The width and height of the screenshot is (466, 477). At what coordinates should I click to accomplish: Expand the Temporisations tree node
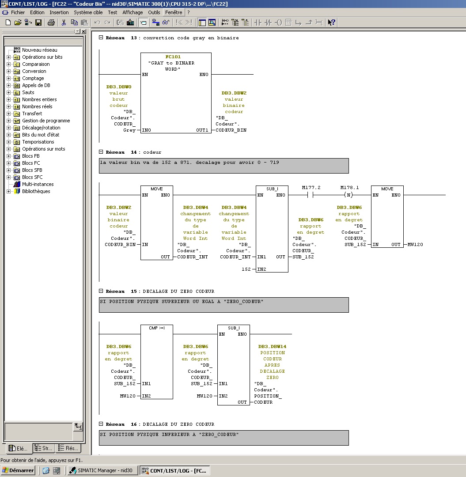click(8, 142)
